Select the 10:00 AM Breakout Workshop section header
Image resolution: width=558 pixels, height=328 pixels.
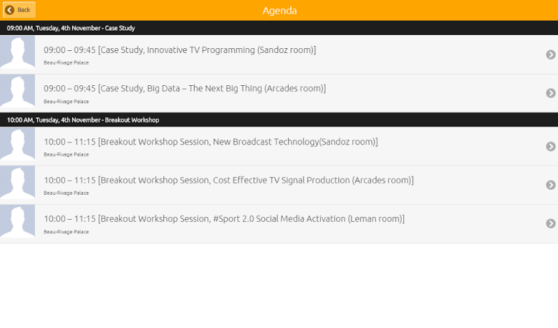[x=83, y=119]
